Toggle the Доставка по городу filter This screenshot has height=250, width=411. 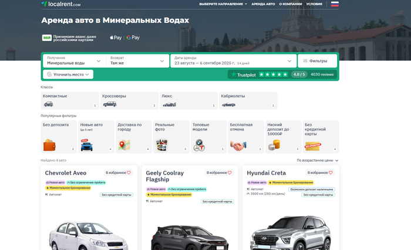pos(134,137)
